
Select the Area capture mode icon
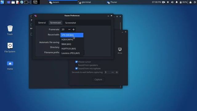point(120,51)
